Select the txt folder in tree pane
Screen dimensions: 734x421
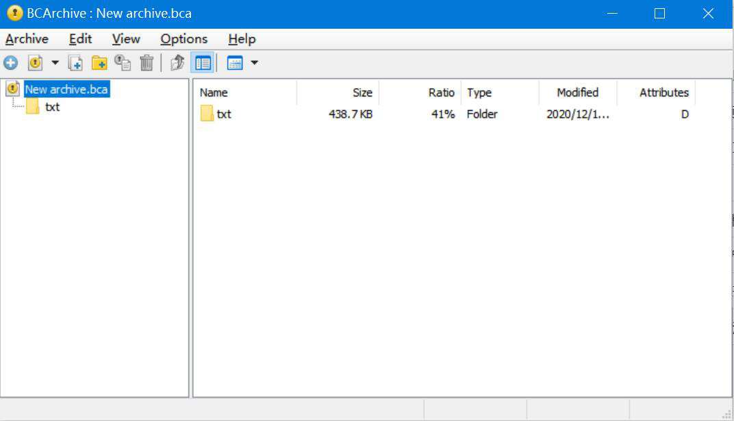point(52,107)
